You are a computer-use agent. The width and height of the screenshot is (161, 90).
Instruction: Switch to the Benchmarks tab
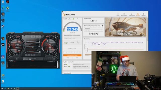[124, 15]
